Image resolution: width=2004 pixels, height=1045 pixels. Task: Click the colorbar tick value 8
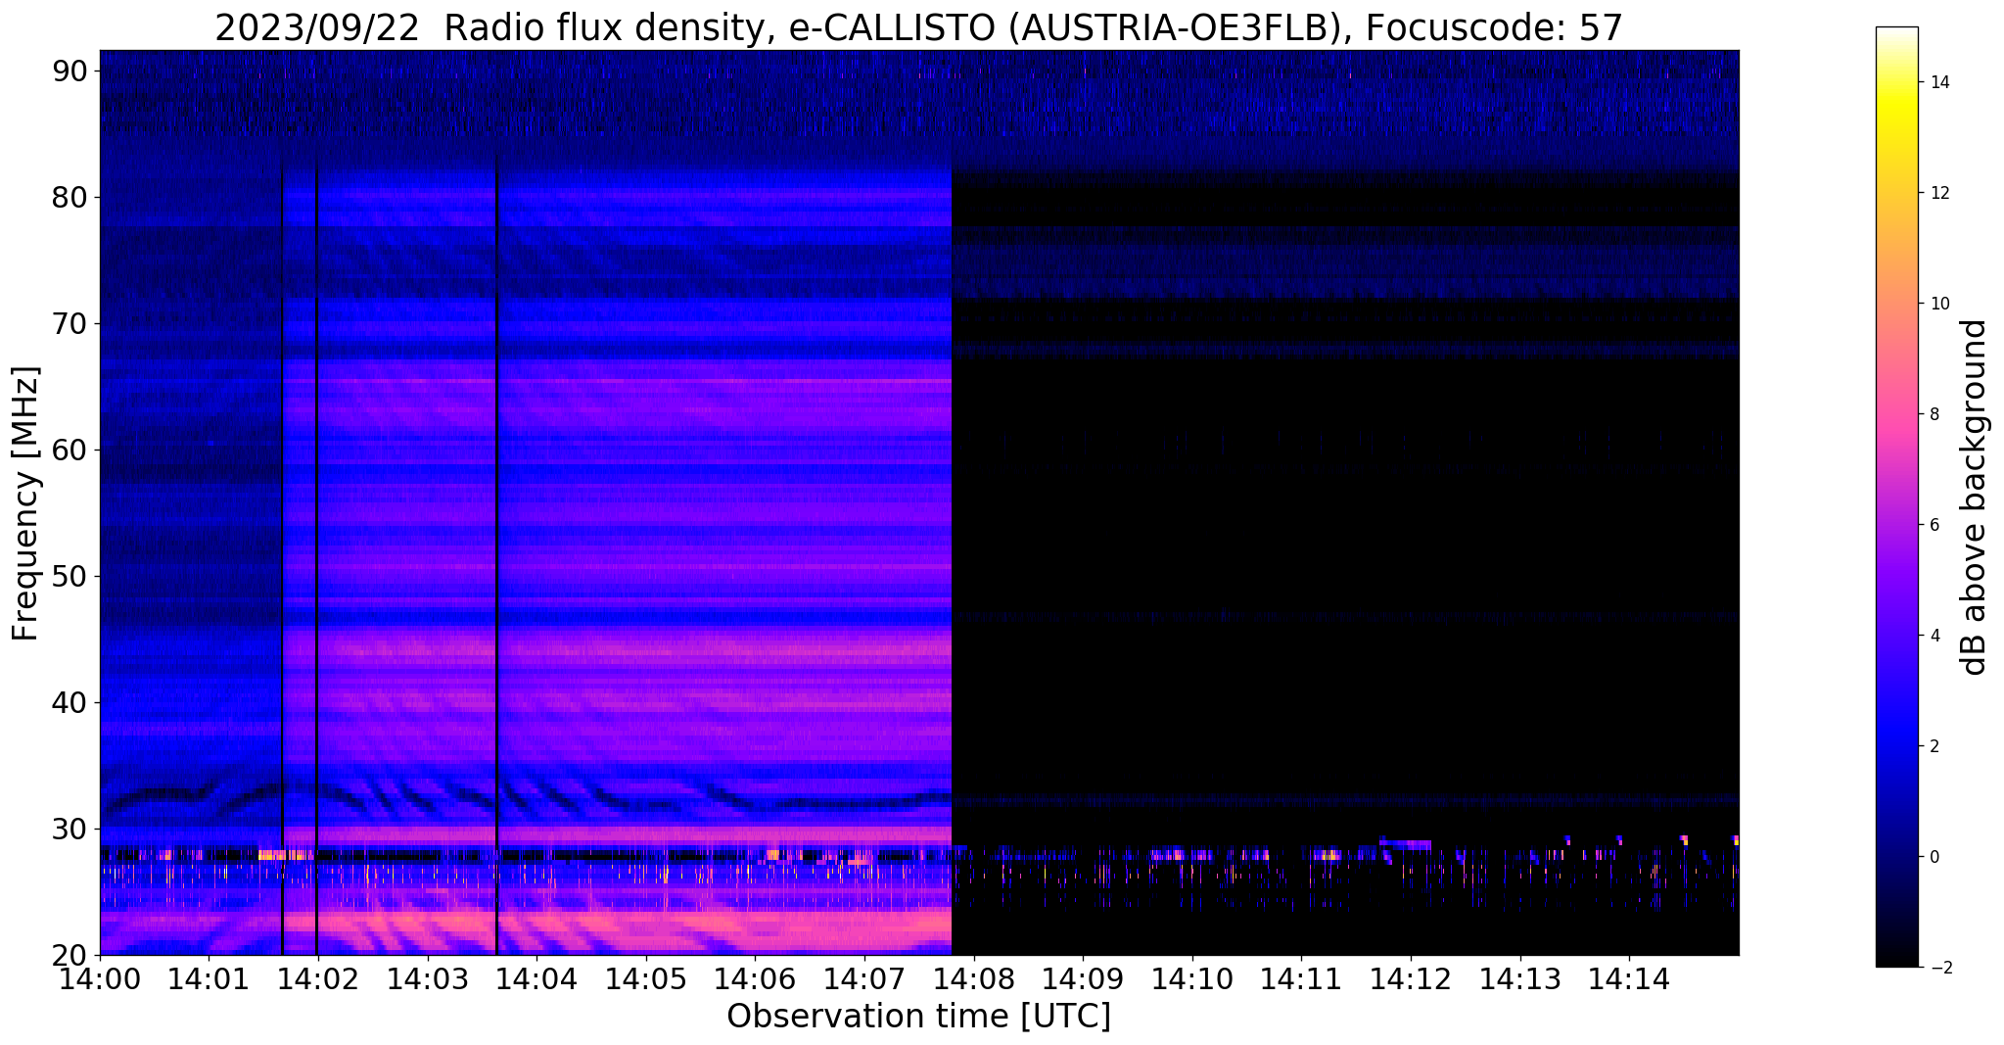click(x=1933, y=414)
